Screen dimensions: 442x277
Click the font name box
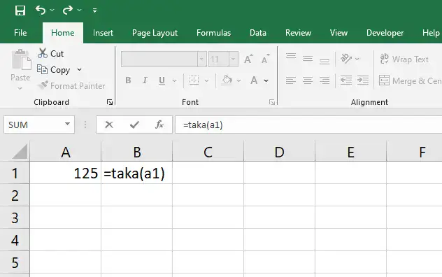[x=159, y=59]
